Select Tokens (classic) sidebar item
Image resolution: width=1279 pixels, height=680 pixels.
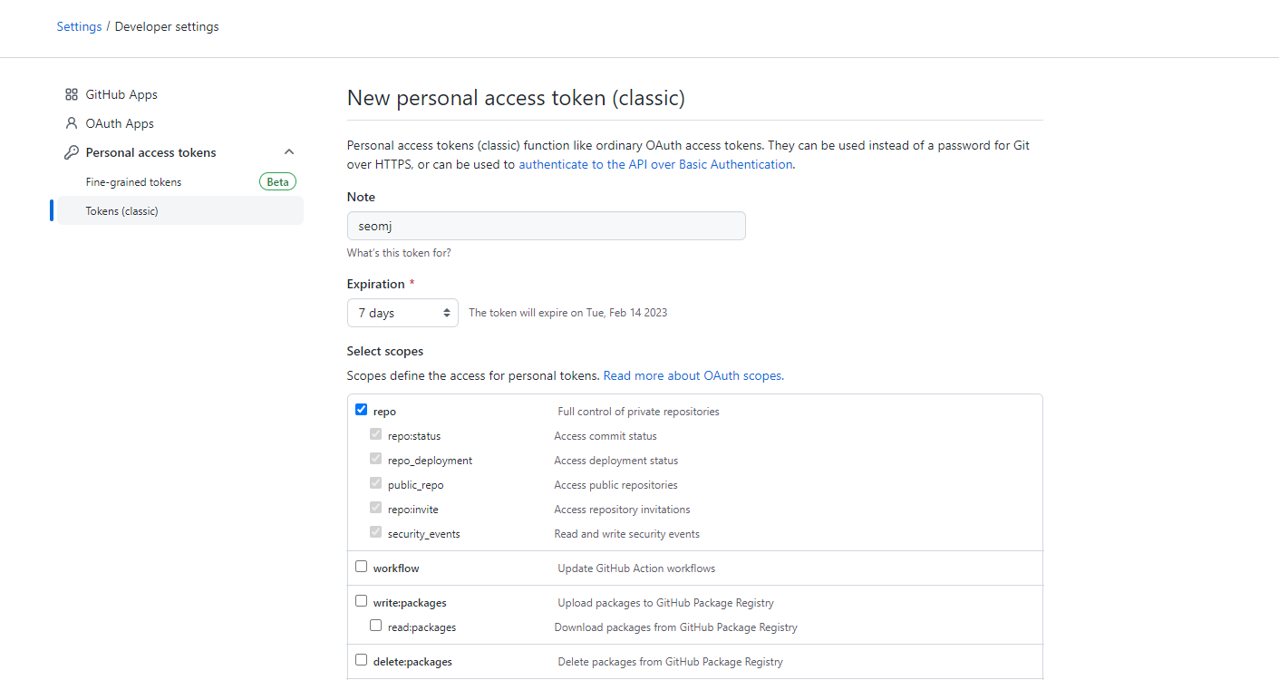pos(180,210)
